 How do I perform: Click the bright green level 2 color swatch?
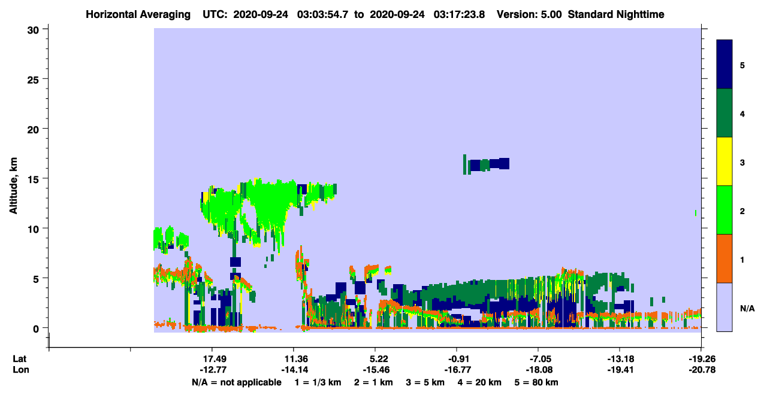[x=724, y=210]
